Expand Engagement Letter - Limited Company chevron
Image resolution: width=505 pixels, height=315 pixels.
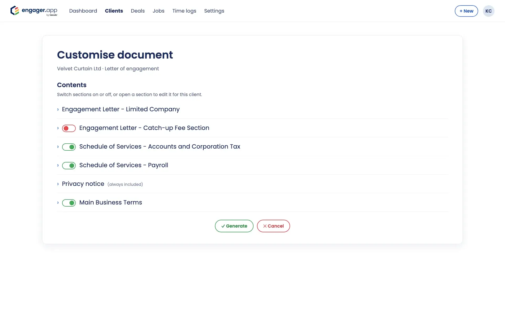tap(58, 109)
